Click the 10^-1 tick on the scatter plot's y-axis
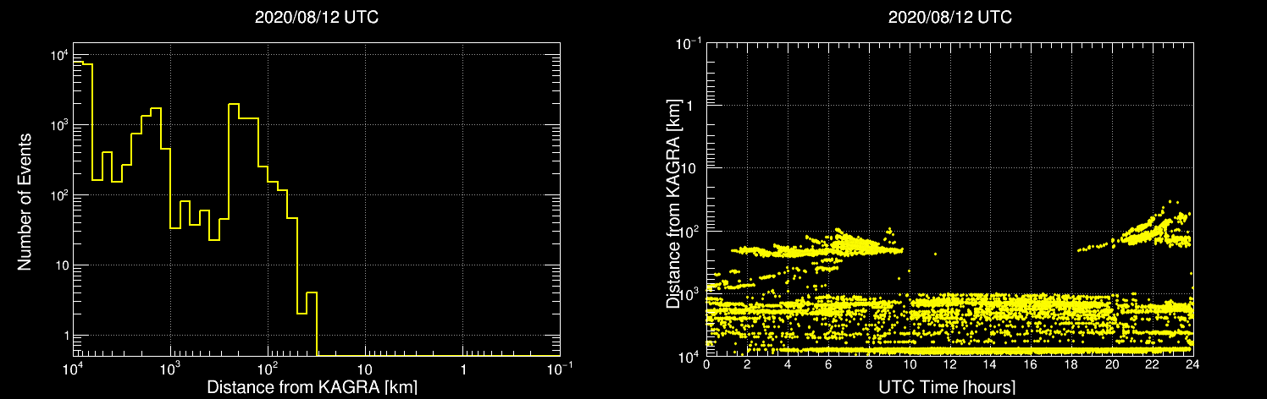The height and width of the screenshot is (399, 1267). [687, 43]
